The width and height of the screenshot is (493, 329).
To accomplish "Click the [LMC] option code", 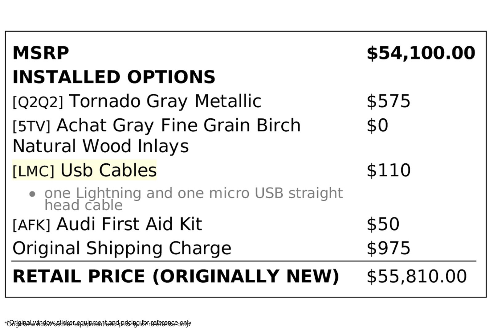I will 33,171.
